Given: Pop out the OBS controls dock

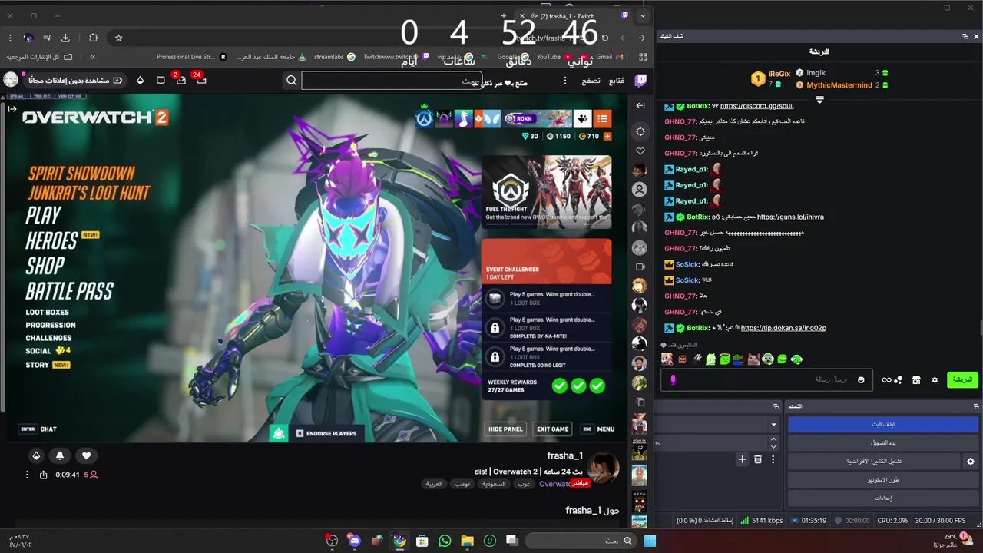Looking at the screenshot, I should click(x=977, y=406).
